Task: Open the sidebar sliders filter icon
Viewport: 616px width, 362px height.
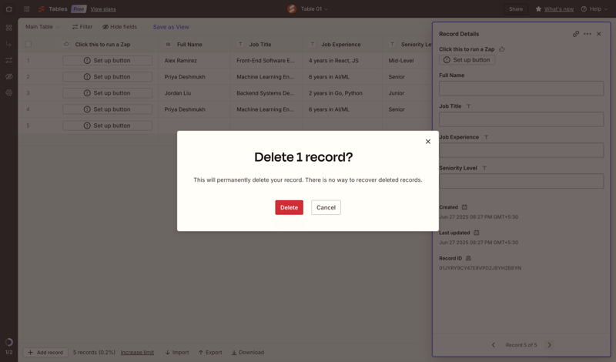Action: [8, 60]
